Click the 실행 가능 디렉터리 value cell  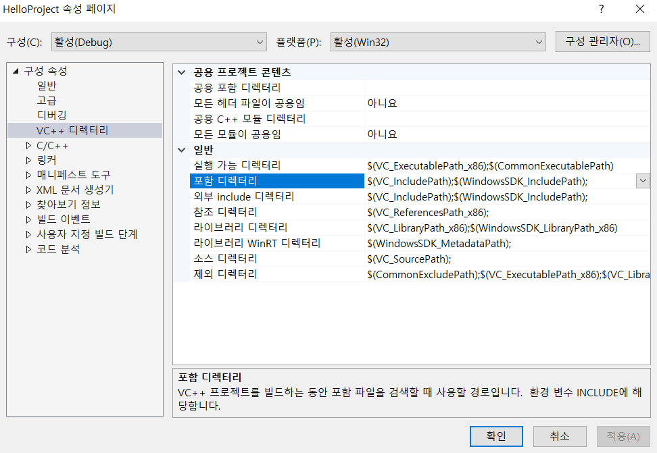tap(508, 165)
